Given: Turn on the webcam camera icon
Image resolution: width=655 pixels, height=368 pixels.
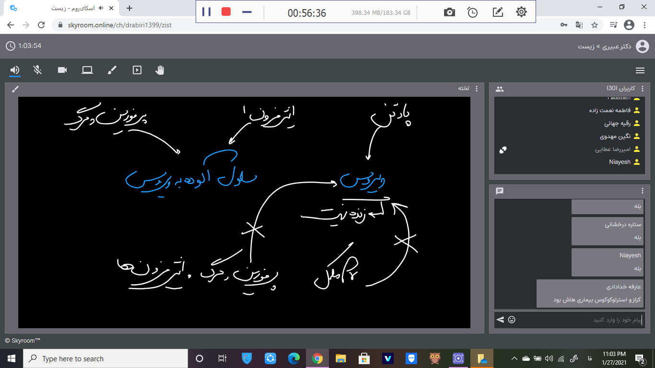Looking at the screenshot, I should tap(62, 70).
